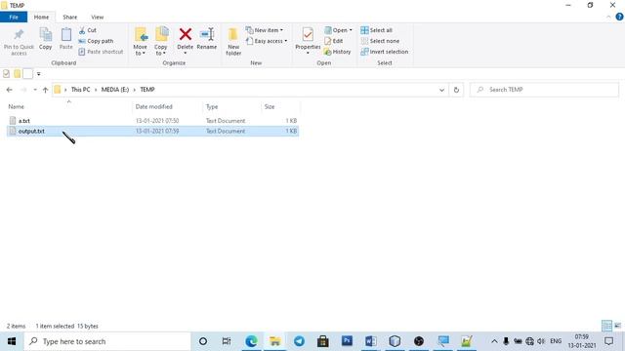Collapse the ribbon with the chevron
This screenshot has width=625, height=351.
point(608,18)
